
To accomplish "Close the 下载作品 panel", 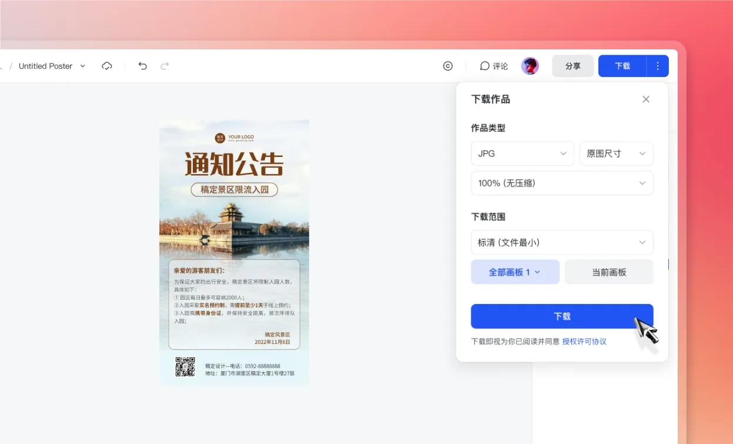I will (x=646, y=99).
